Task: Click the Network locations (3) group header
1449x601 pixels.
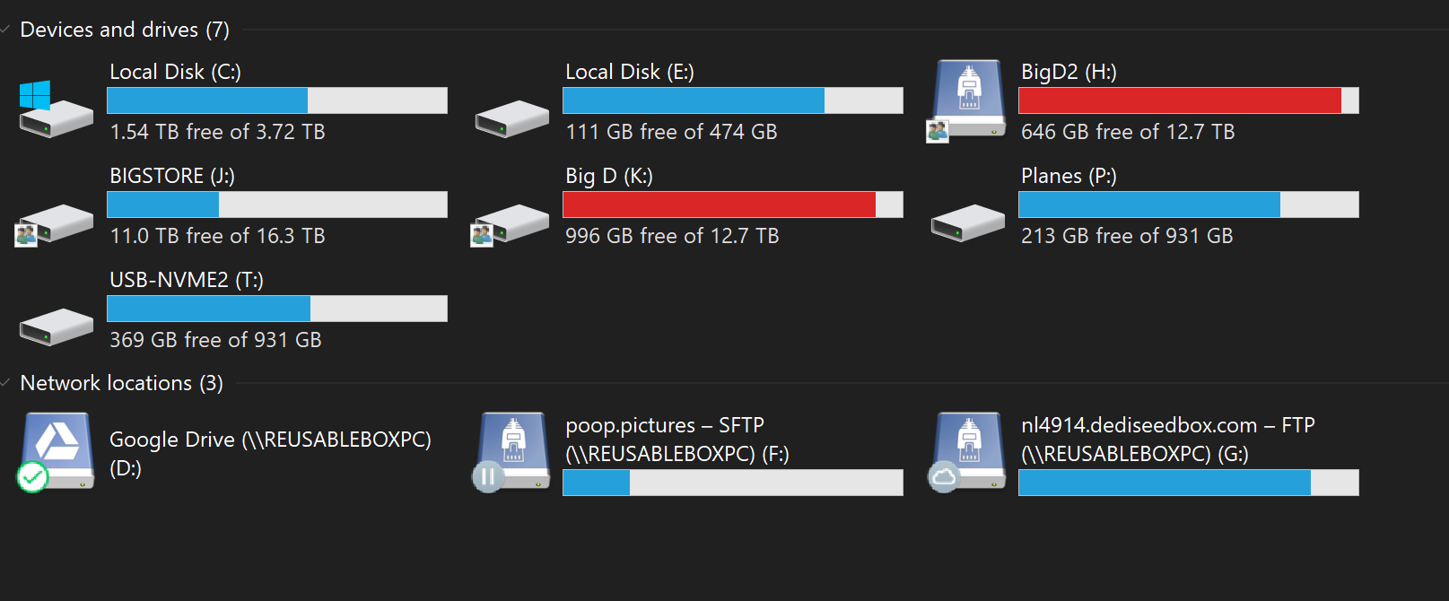Action: (x=121, y=383)
